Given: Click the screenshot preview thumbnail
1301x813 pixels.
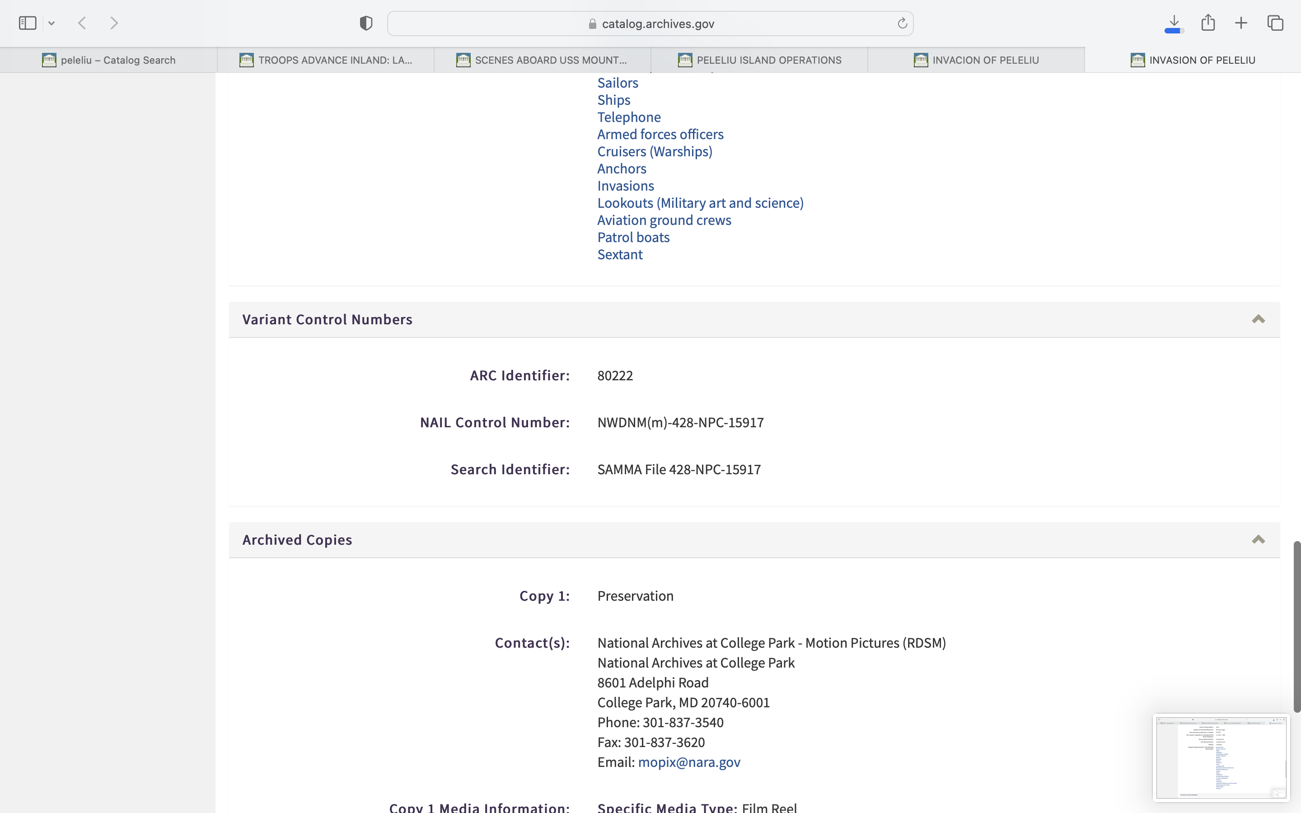Looking at the screenshot, I should (x=1221, y=757).
